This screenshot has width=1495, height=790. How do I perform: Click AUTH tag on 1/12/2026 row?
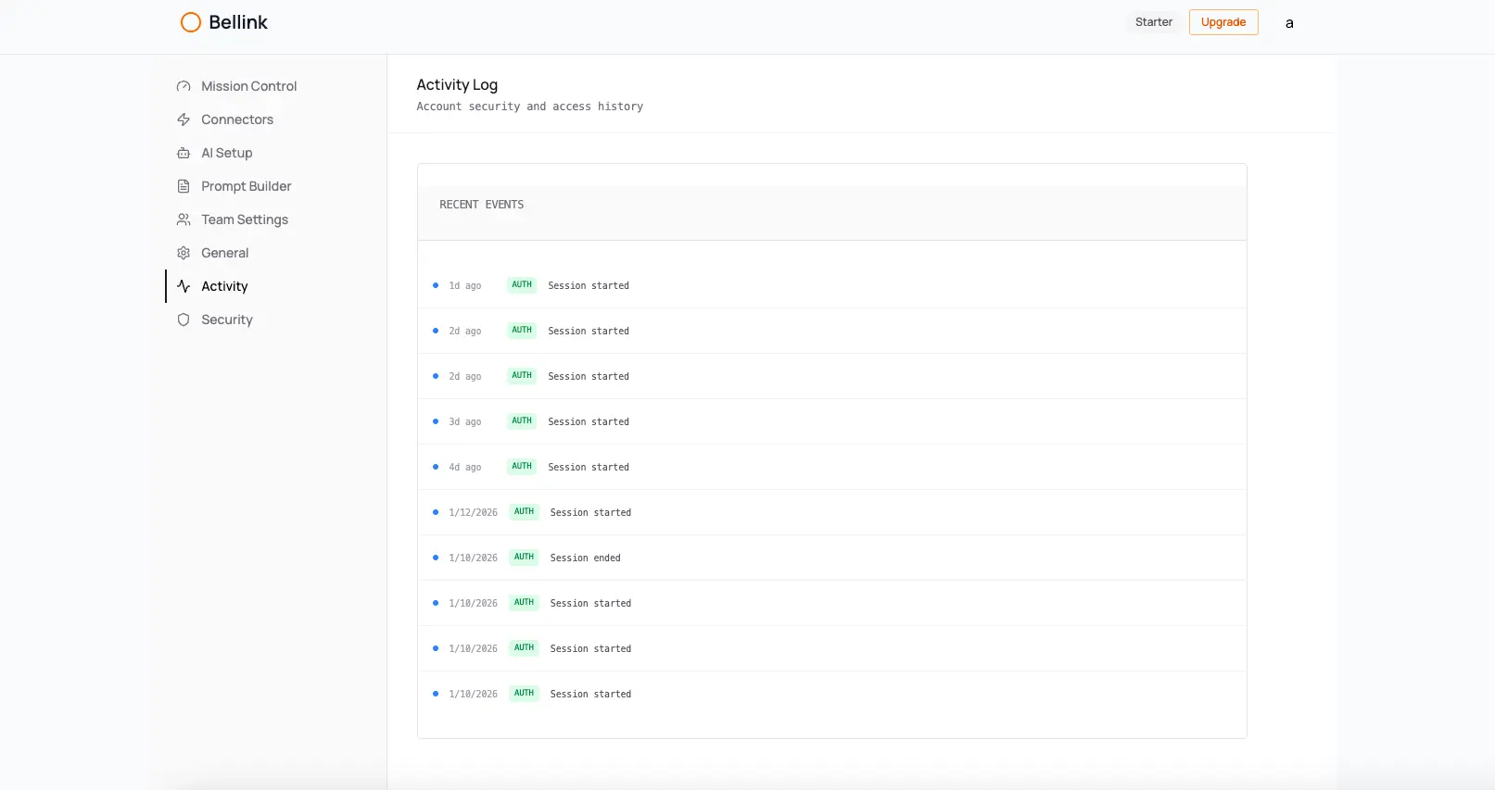524,511
